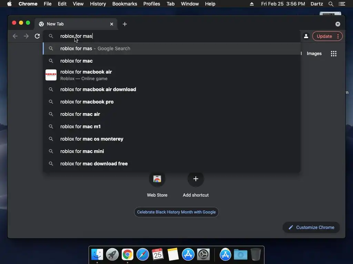
Task: Reload the page with the refresh icon
Action: [37, 36]
